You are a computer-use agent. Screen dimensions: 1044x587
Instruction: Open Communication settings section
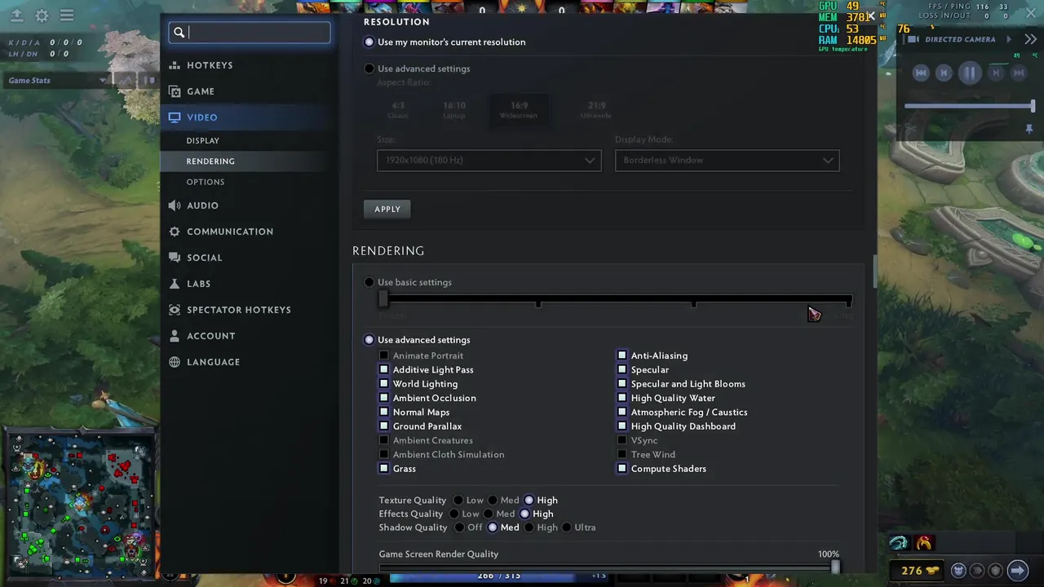pos(230,232)
